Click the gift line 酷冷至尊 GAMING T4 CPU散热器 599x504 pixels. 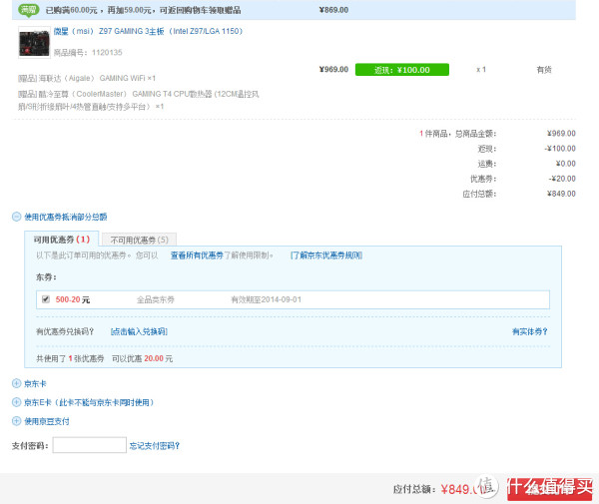139,100
